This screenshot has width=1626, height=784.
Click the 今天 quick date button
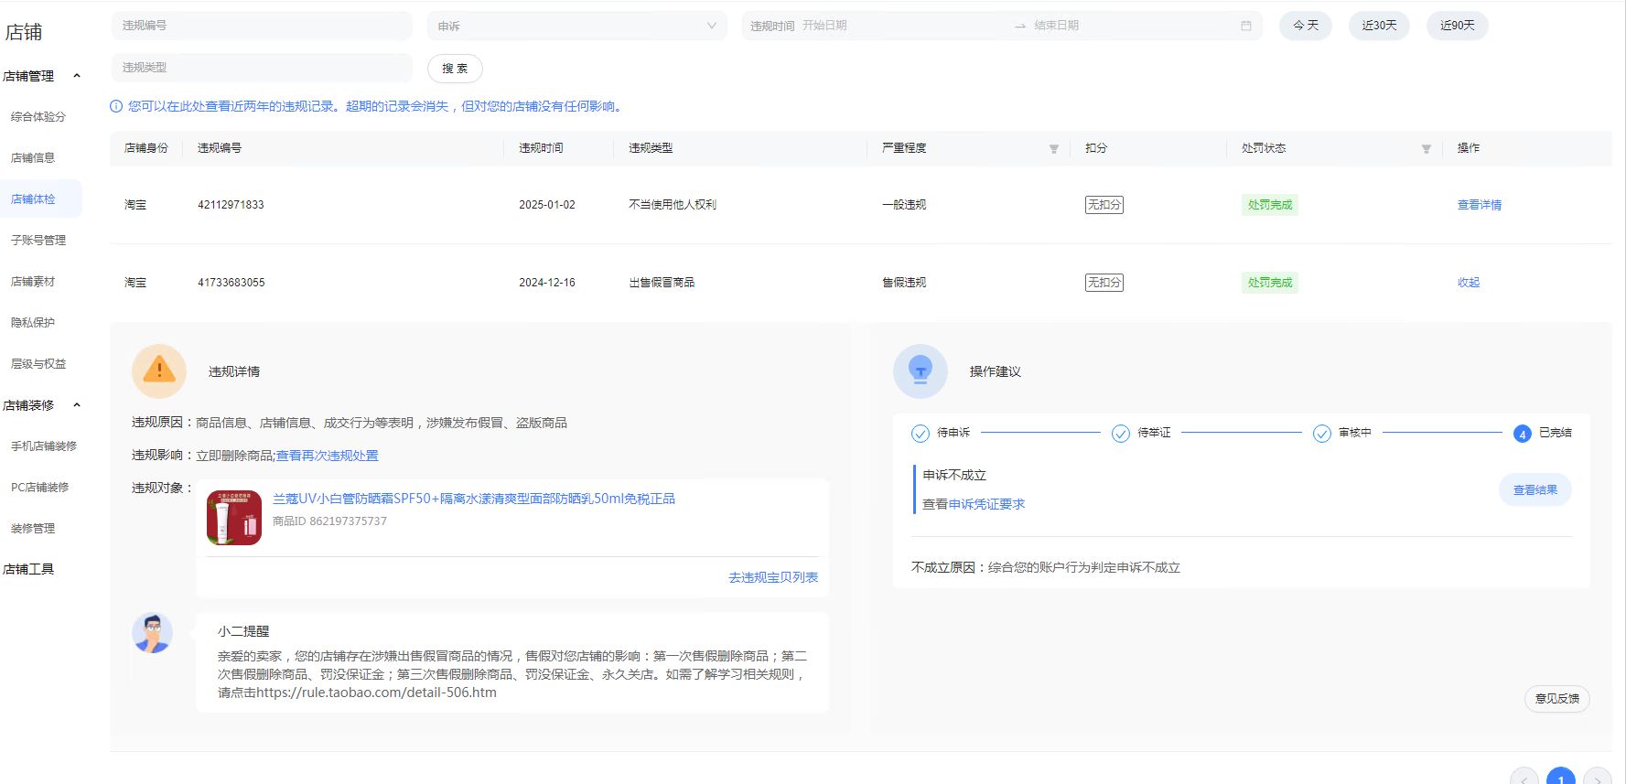tap(1306, 26)
